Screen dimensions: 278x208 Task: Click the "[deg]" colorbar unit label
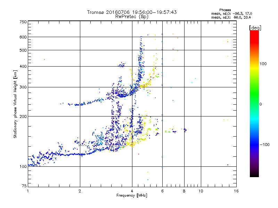click(x=255, y=28)
